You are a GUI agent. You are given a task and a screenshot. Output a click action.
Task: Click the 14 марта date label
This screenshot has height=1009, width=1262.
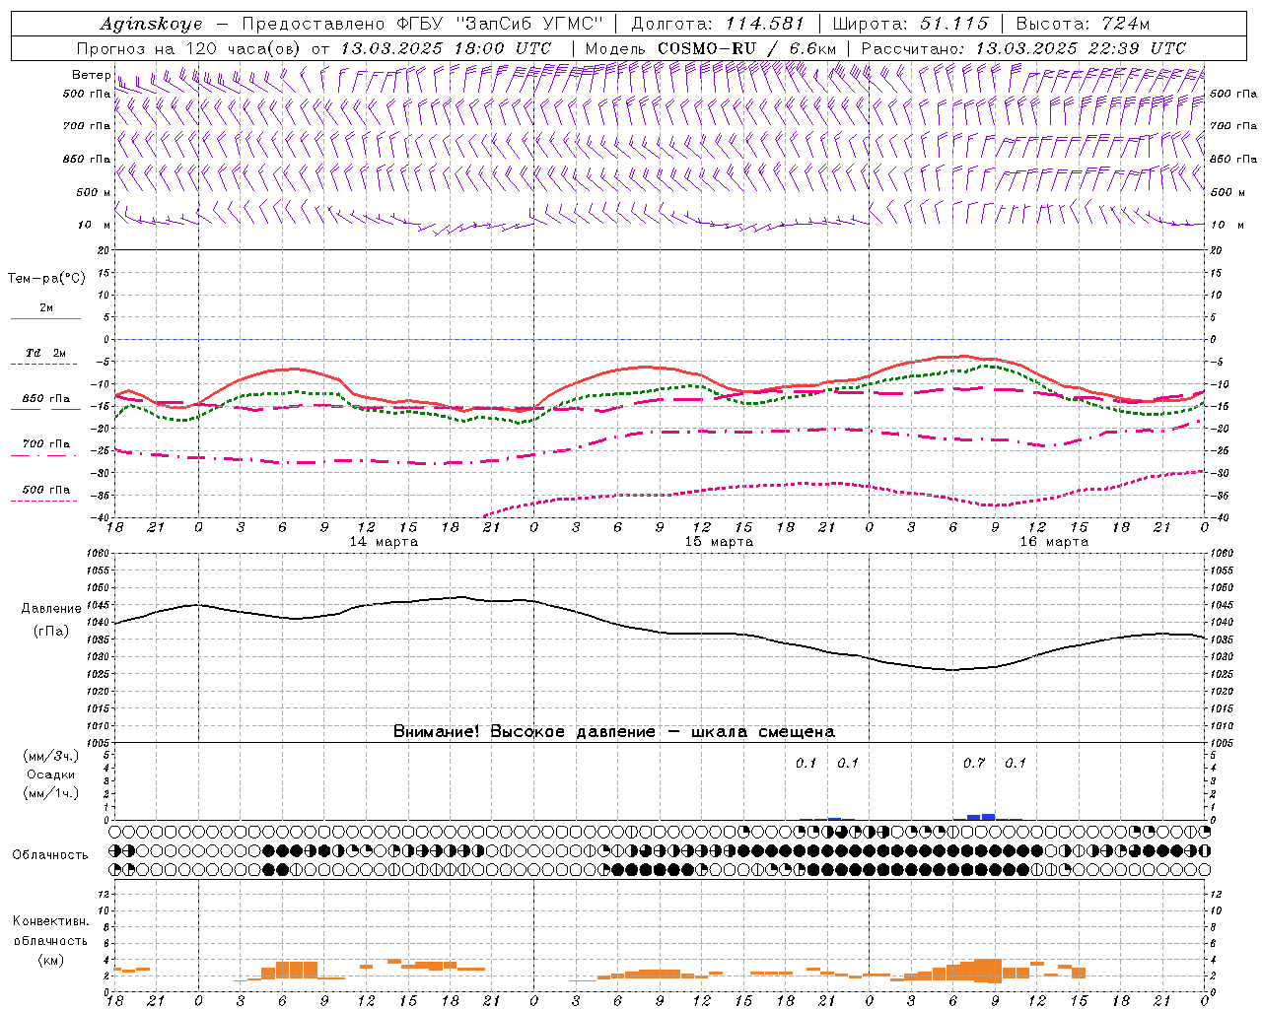(384, 542)
